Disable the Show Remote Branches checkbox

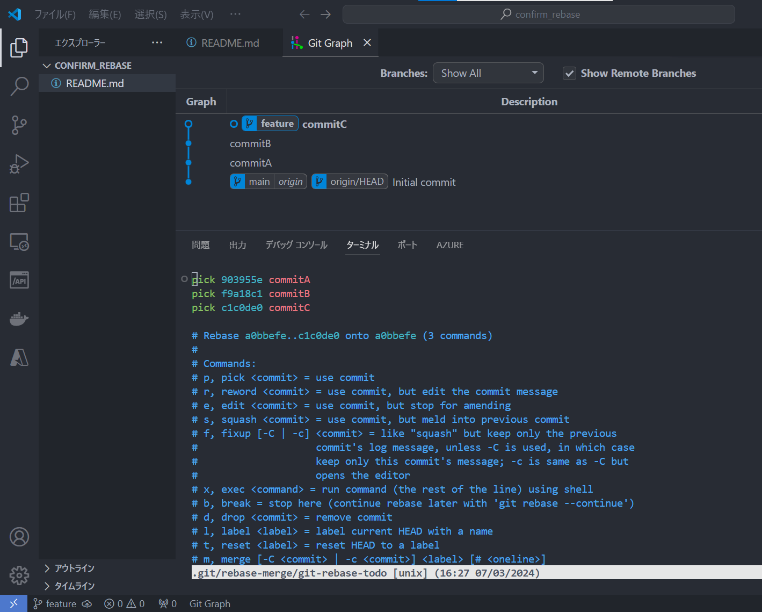click(x=569, y=73)
